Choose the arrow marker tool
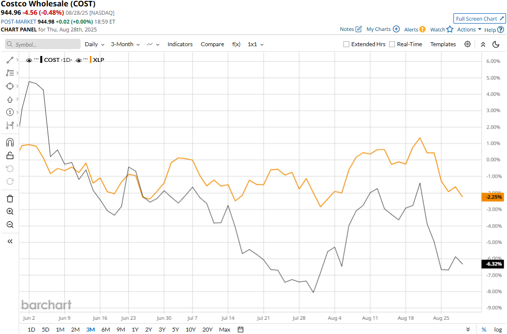The width and height of the screenshot is (507, 334). [x=10, y=99]
